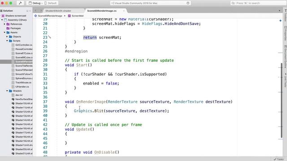Click the NewSurfaceShader file icon
This screenshot has height=161, width=287.
coord(13,99)
